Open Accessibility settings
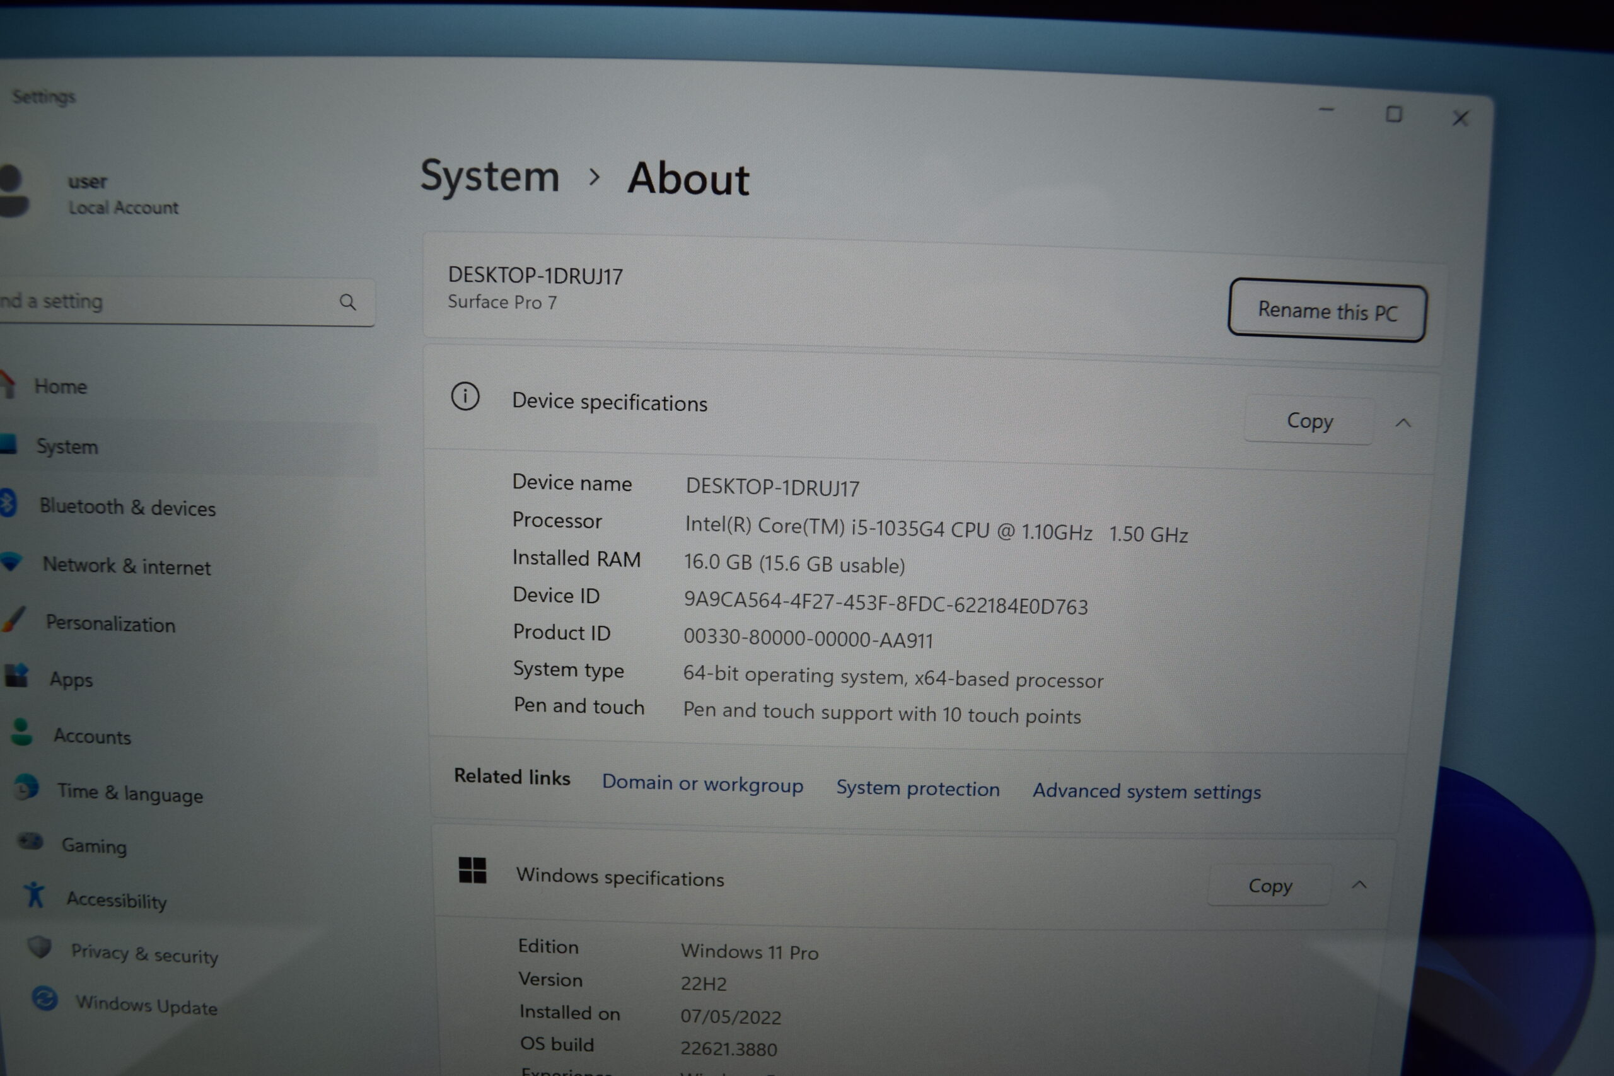Screen dimensions: 1614x1076 click(x=117, y=900)
